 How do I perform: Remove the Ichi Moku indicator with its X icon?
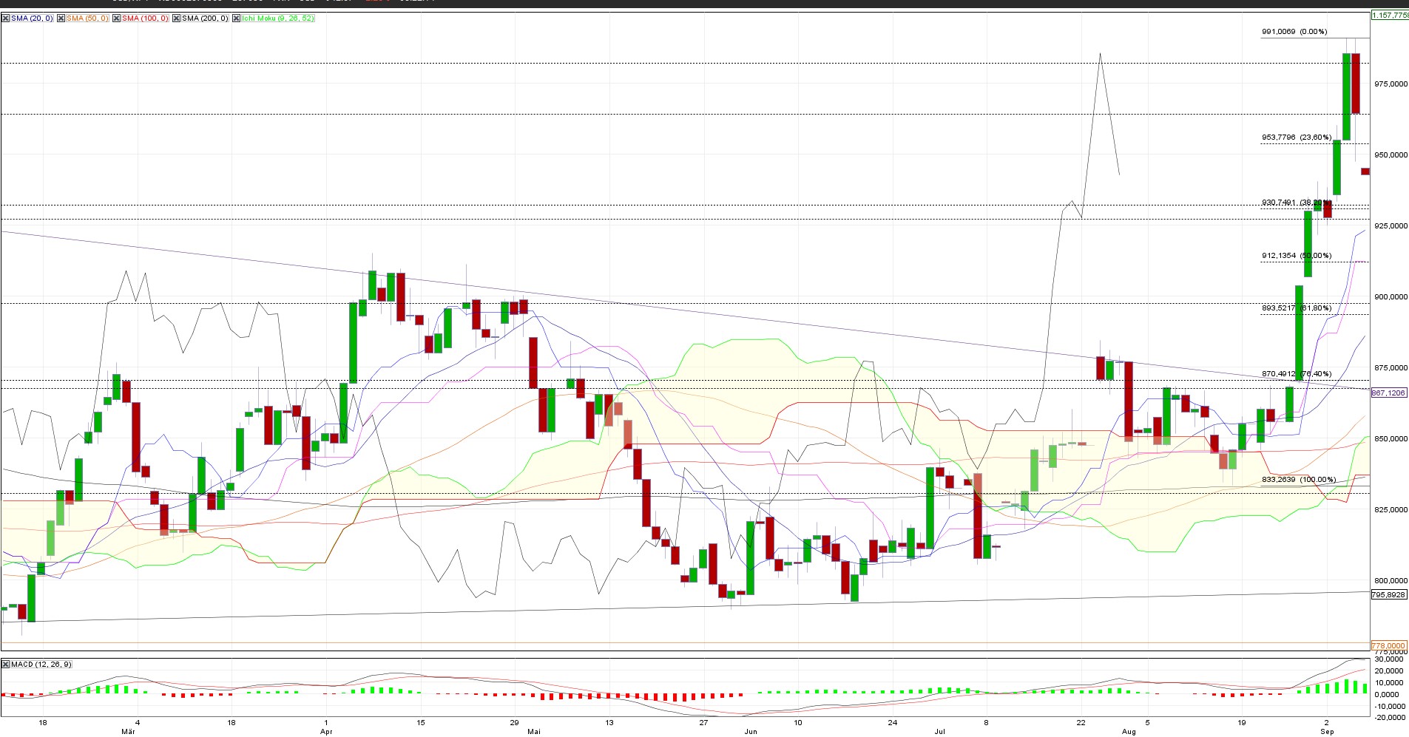coord(237,18)
